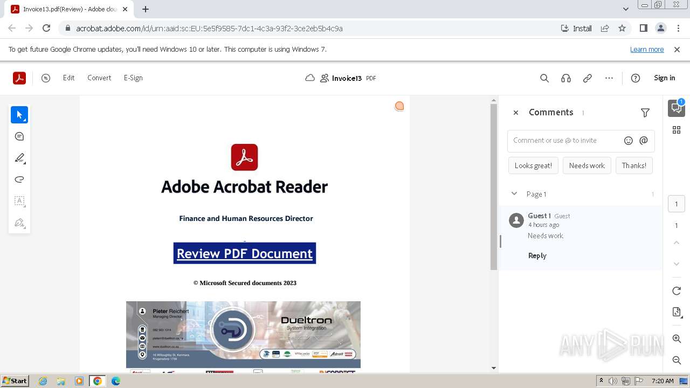Insert an emoji in the comment
The image size is (690, 388).
pyautogui.click(x=629, y=141)
